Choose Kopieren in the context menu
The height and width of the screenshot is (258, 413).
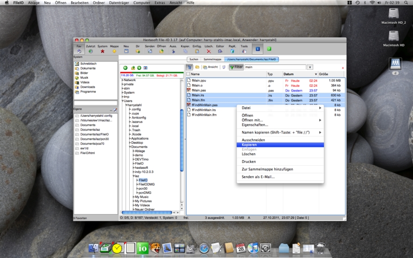280,145
